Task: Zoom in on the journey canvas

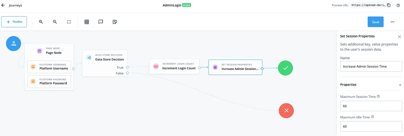Action: (x=41, y=22)
